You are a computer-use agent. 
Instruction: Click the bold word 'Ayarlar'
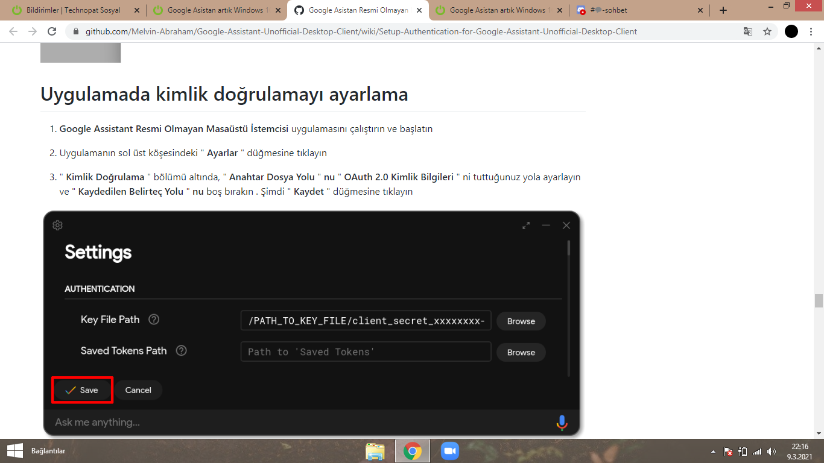click(x=223, y=153)
